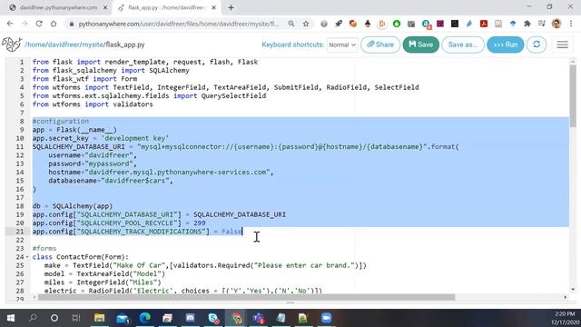This screenshot has height=327, width=581.
Task: Launch Microsoft Edge from the taskbar
Action: click(x=145, y=318)
